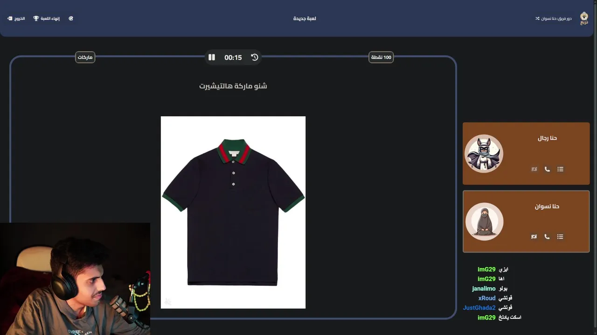
Task: Select the حنا نسوان team avatar
Action: [484, 221]
